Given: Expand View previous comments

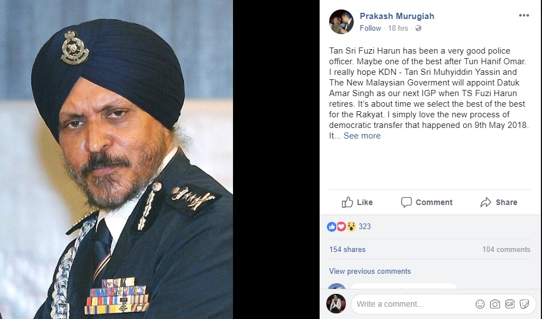Looking at the screenshot, I should coord(370,272).
